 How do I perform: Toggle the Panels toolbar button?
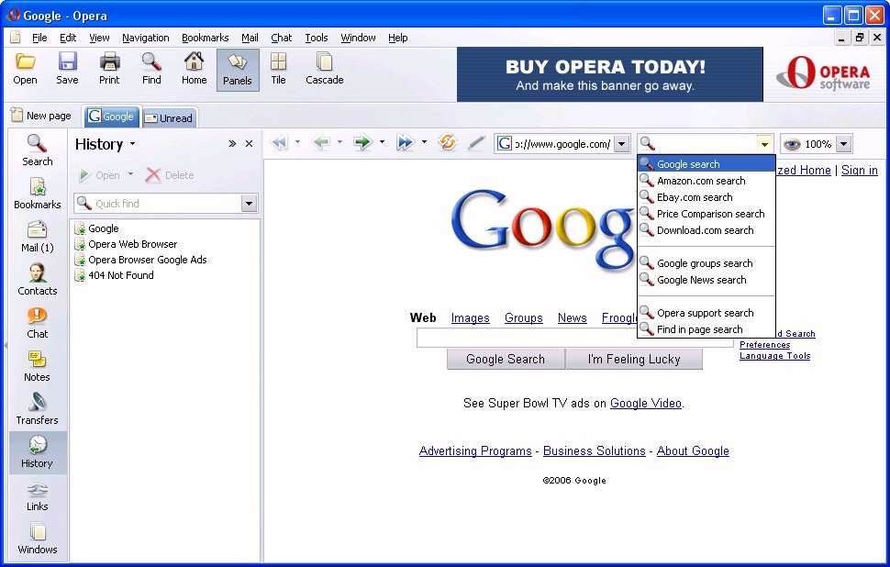pyautogui.click(x=238, y=70)
